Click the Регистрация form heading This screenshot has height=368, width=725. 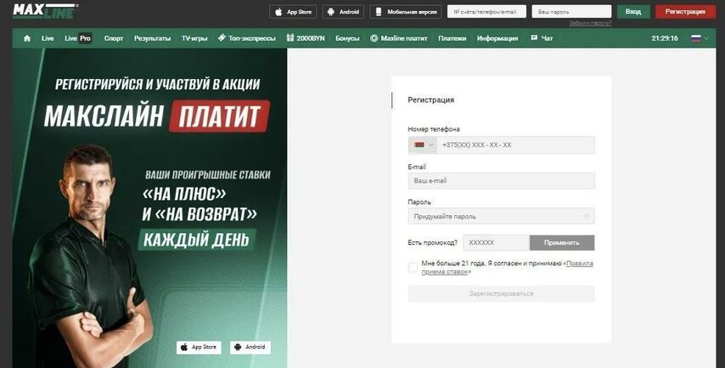point(431,100)
